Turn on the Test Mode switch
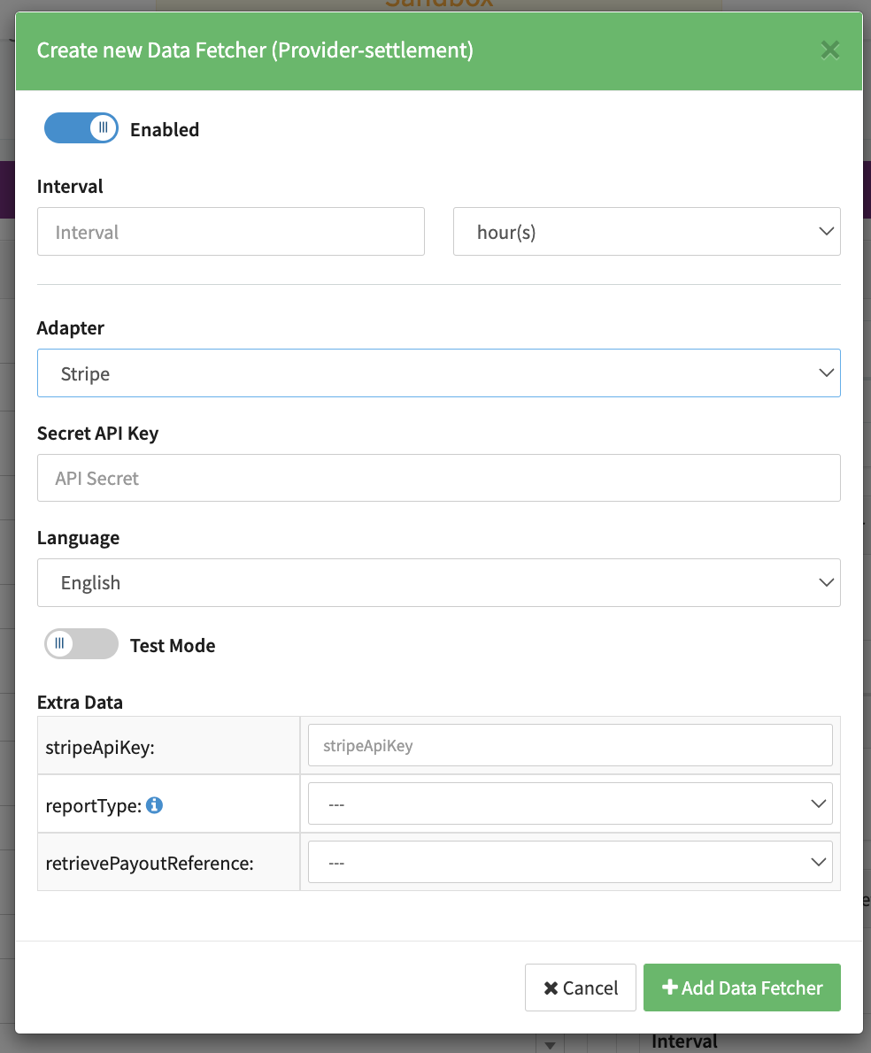The image size is (871, 1053). 81,644
